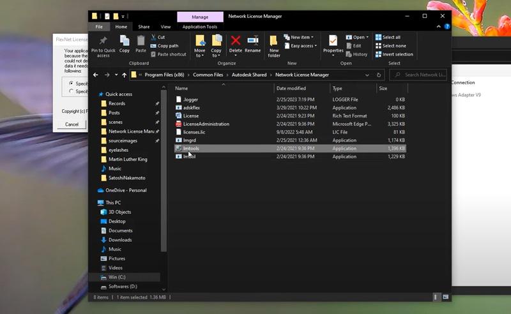Click the Copy ribbon icon
The width and height of the screenshot is (511, 314).
[x=124, y=41]
